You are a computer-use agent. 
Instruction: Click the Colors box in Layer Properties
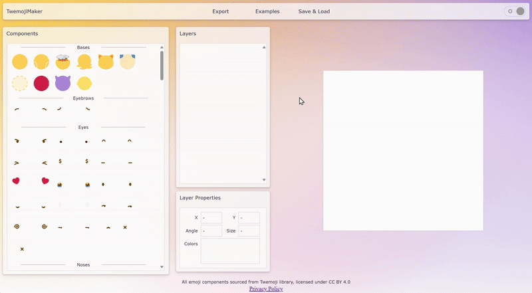coord(229,250)
